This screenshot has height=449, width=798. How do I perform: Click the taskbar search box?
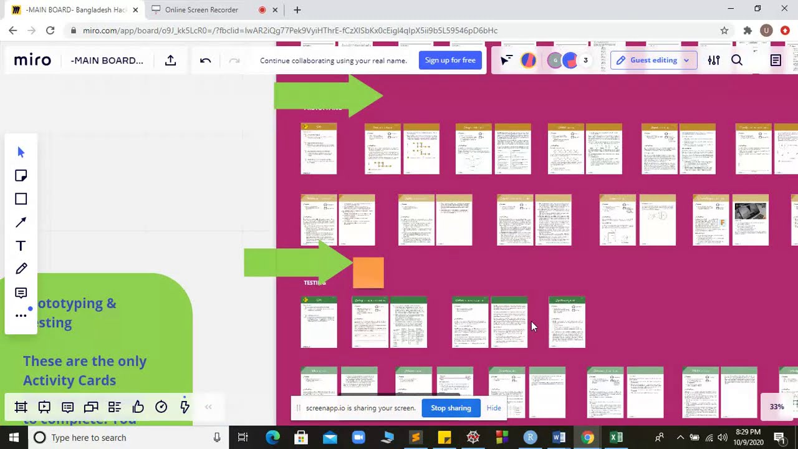coord(128,438)
